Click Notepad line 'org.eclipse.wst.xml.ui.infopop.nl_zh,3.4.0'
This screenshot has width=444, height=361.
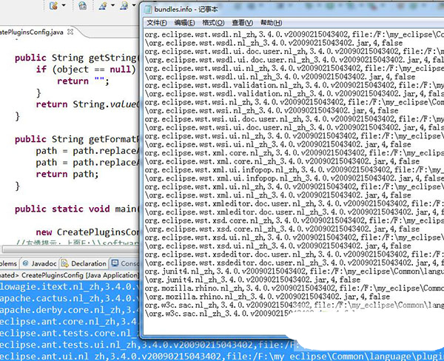point(295,170)
